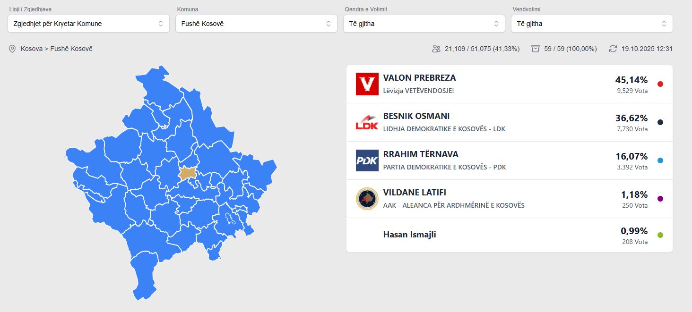Click the location pin breadcrumb icon
The height and width of the screenshot is (312, 692).
tap(12, 49)
